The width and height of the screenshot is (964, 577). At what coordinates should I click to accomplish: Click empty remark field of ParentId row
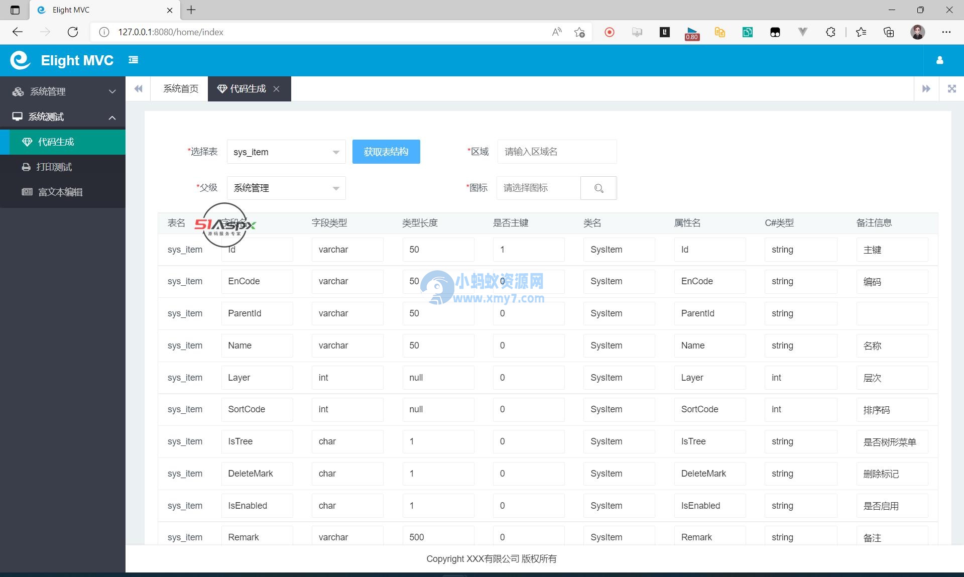pyautogui.click(x=892, y=313)
